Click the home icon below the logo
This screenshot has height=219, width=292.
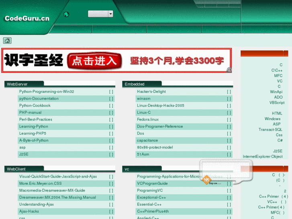click(7, 41)
